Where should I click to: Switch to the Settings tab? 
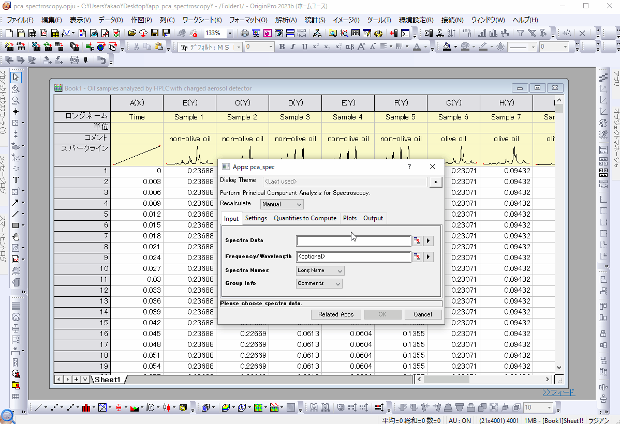pyautogui.click(x=256, y=218)
